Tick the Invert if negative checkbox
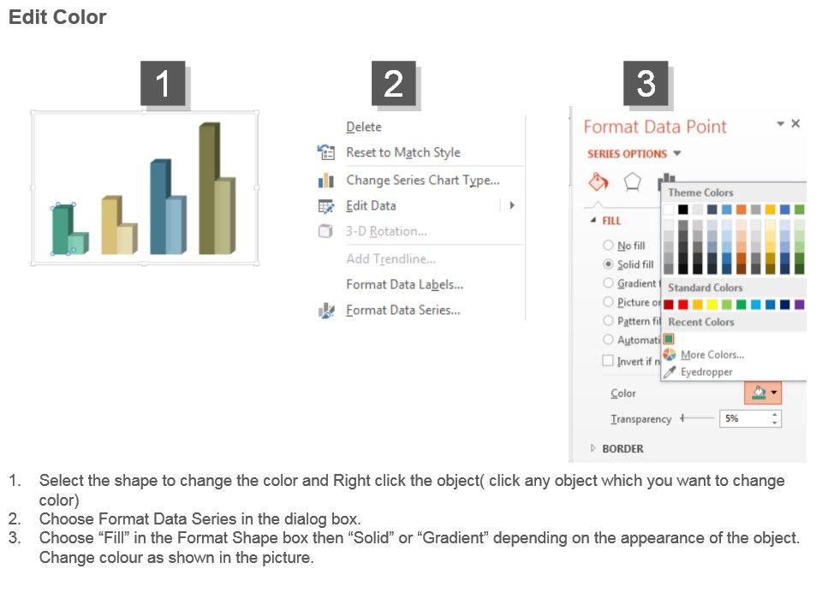 tap(608, 361)
